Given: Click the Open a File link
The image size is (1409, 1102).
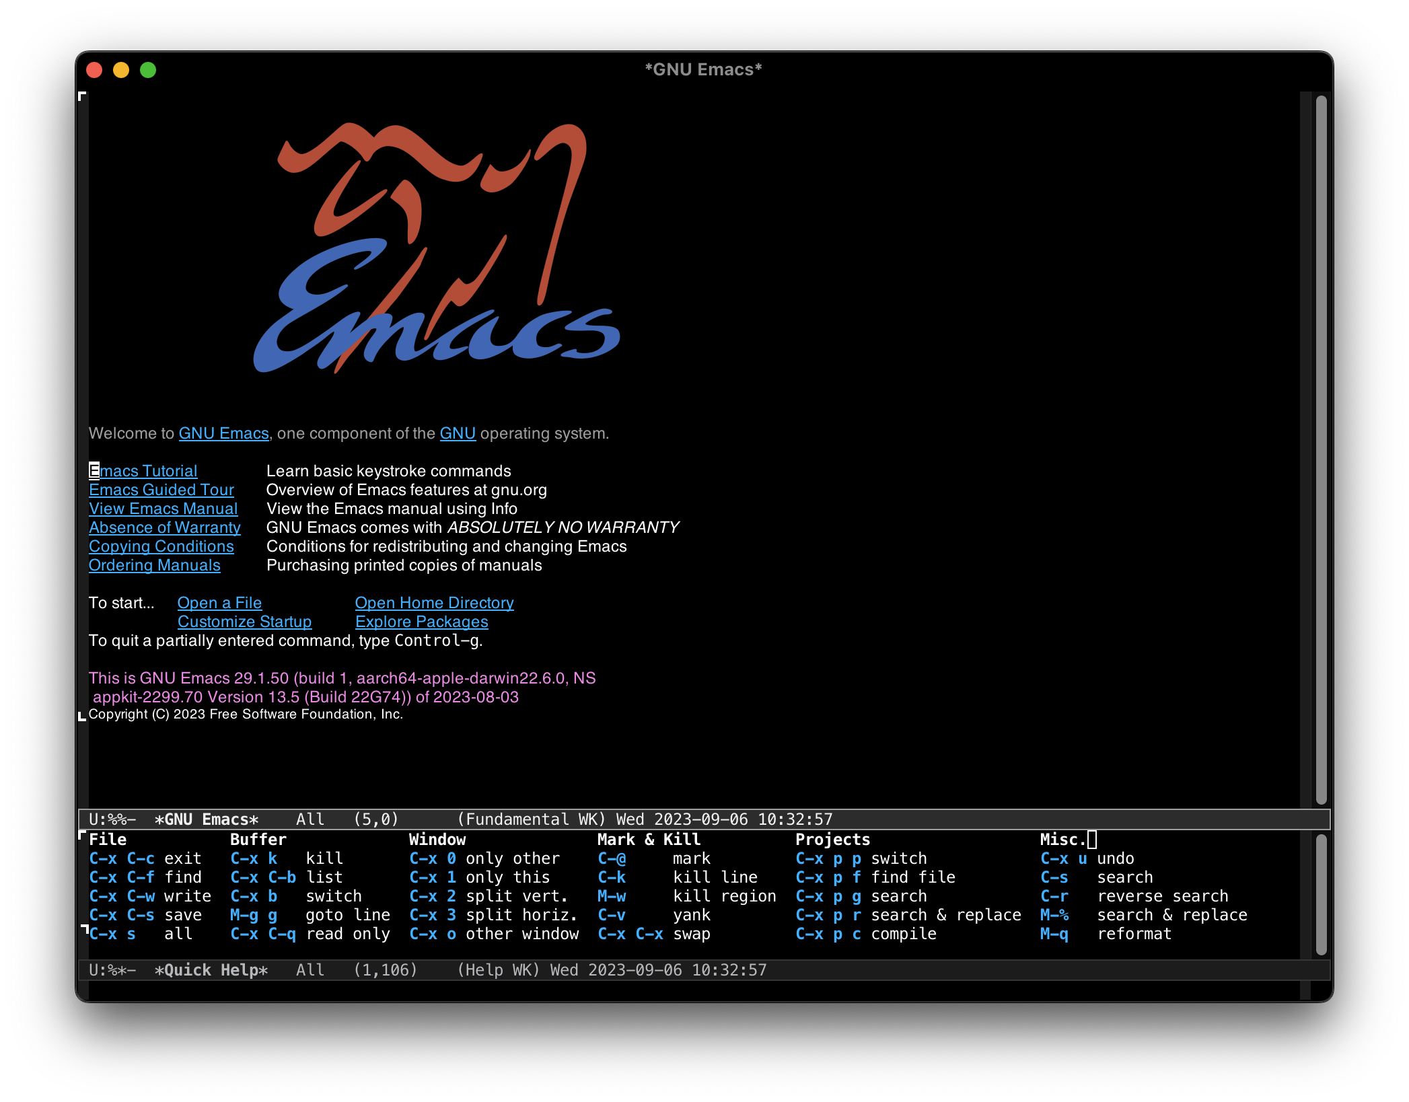Looking at the screenshot, I should click(x=219, y=603).
